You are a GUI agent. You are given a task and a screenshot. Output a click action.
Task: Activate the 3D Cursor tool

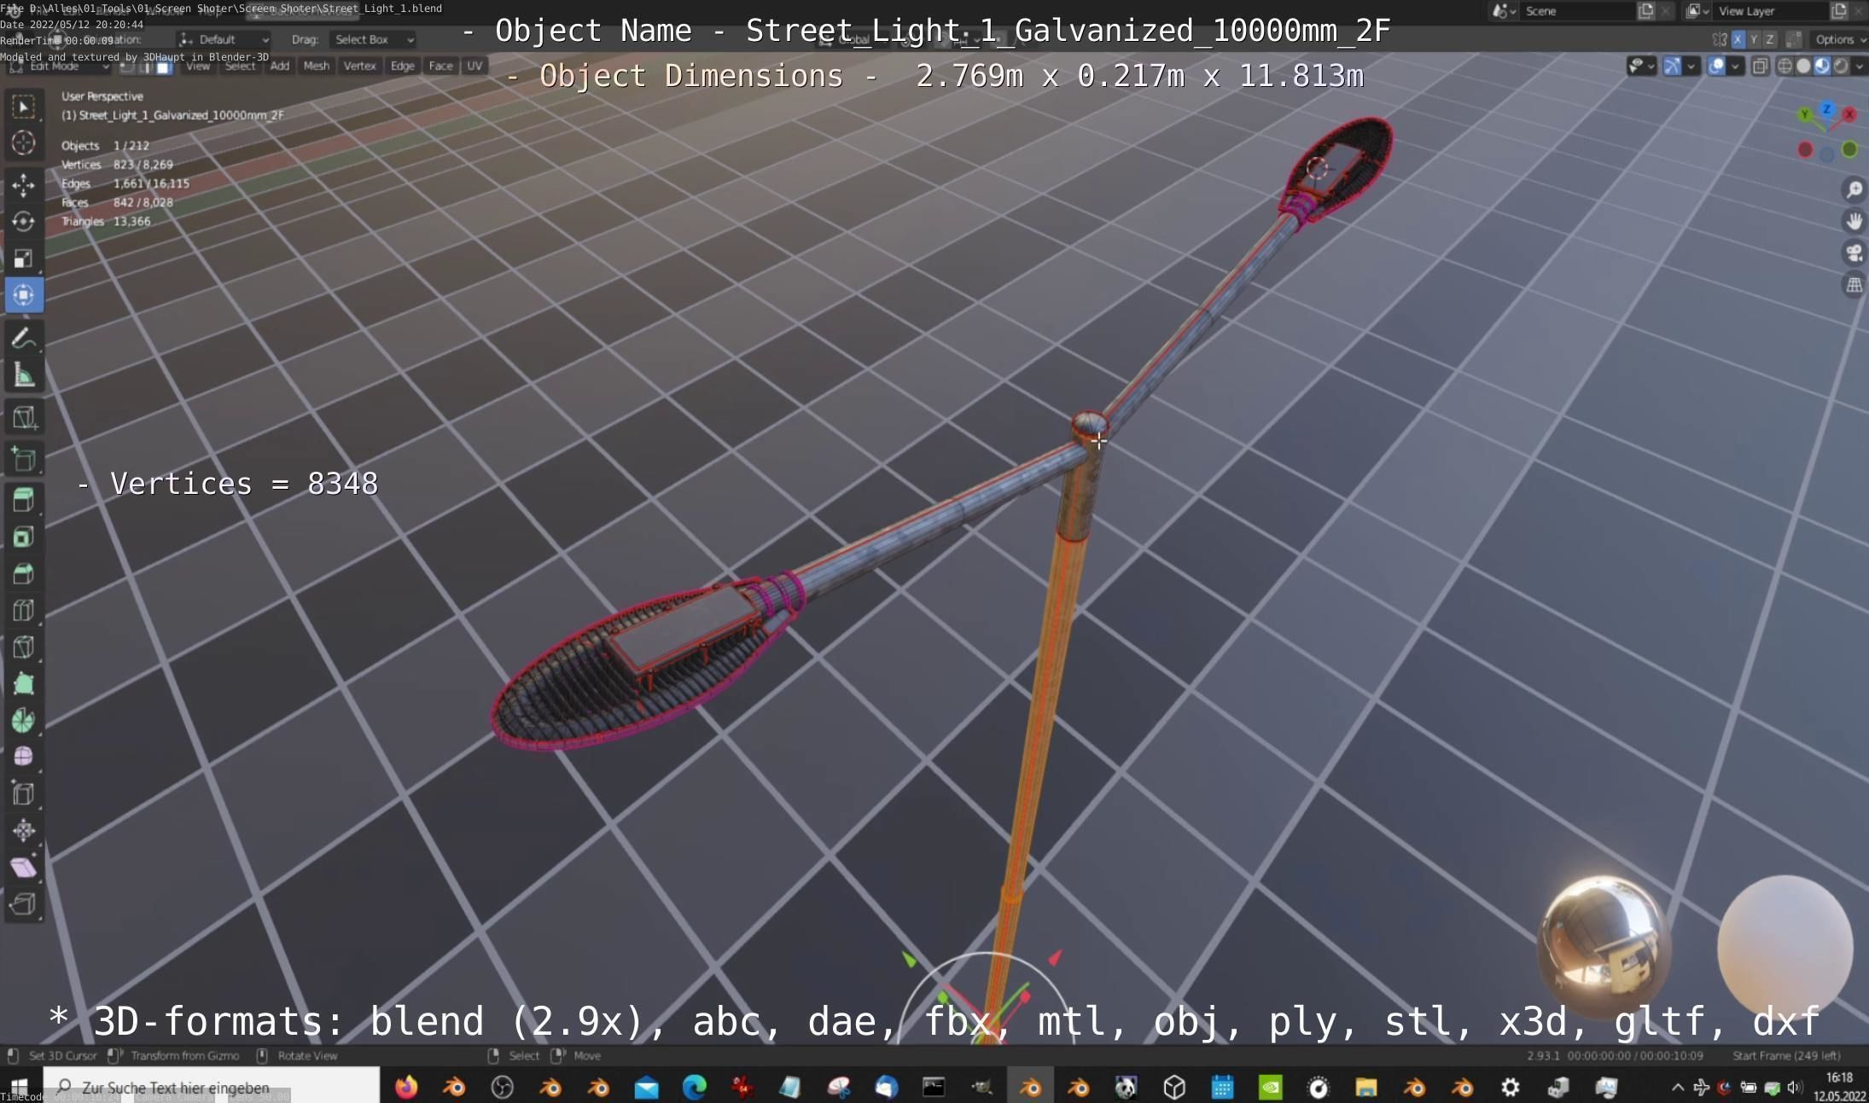pos(24,143)
